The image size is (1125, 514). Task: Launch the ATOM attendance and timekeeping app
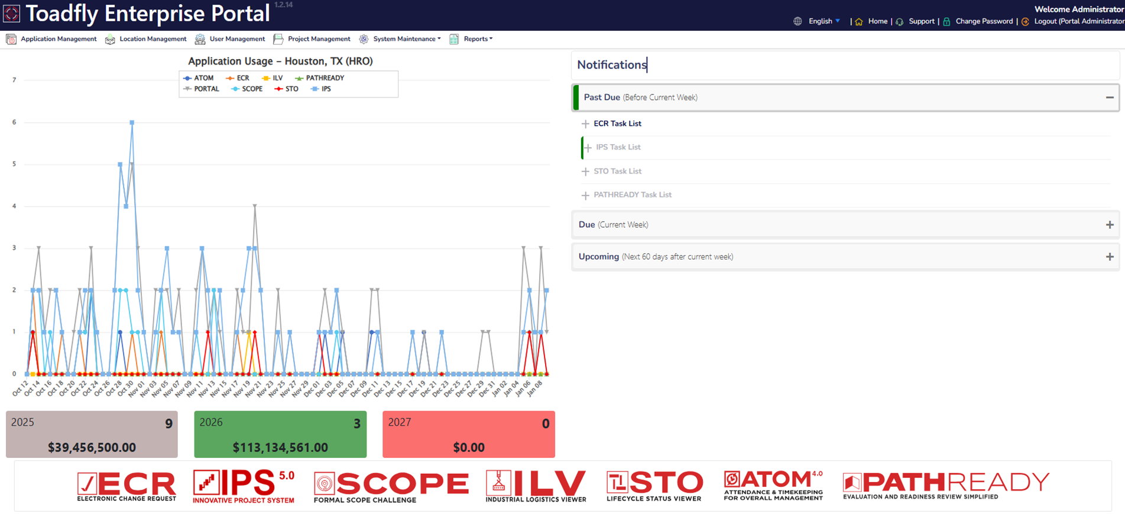(773, 486)
